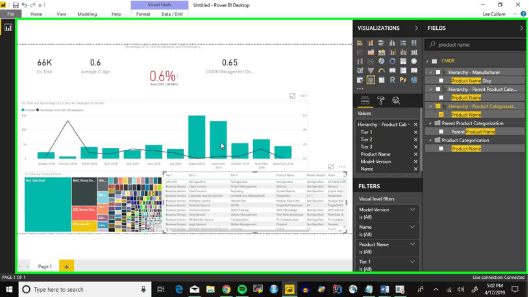Open the Home ribbon tab
The image size is (529, 297).
click(36, 14)
